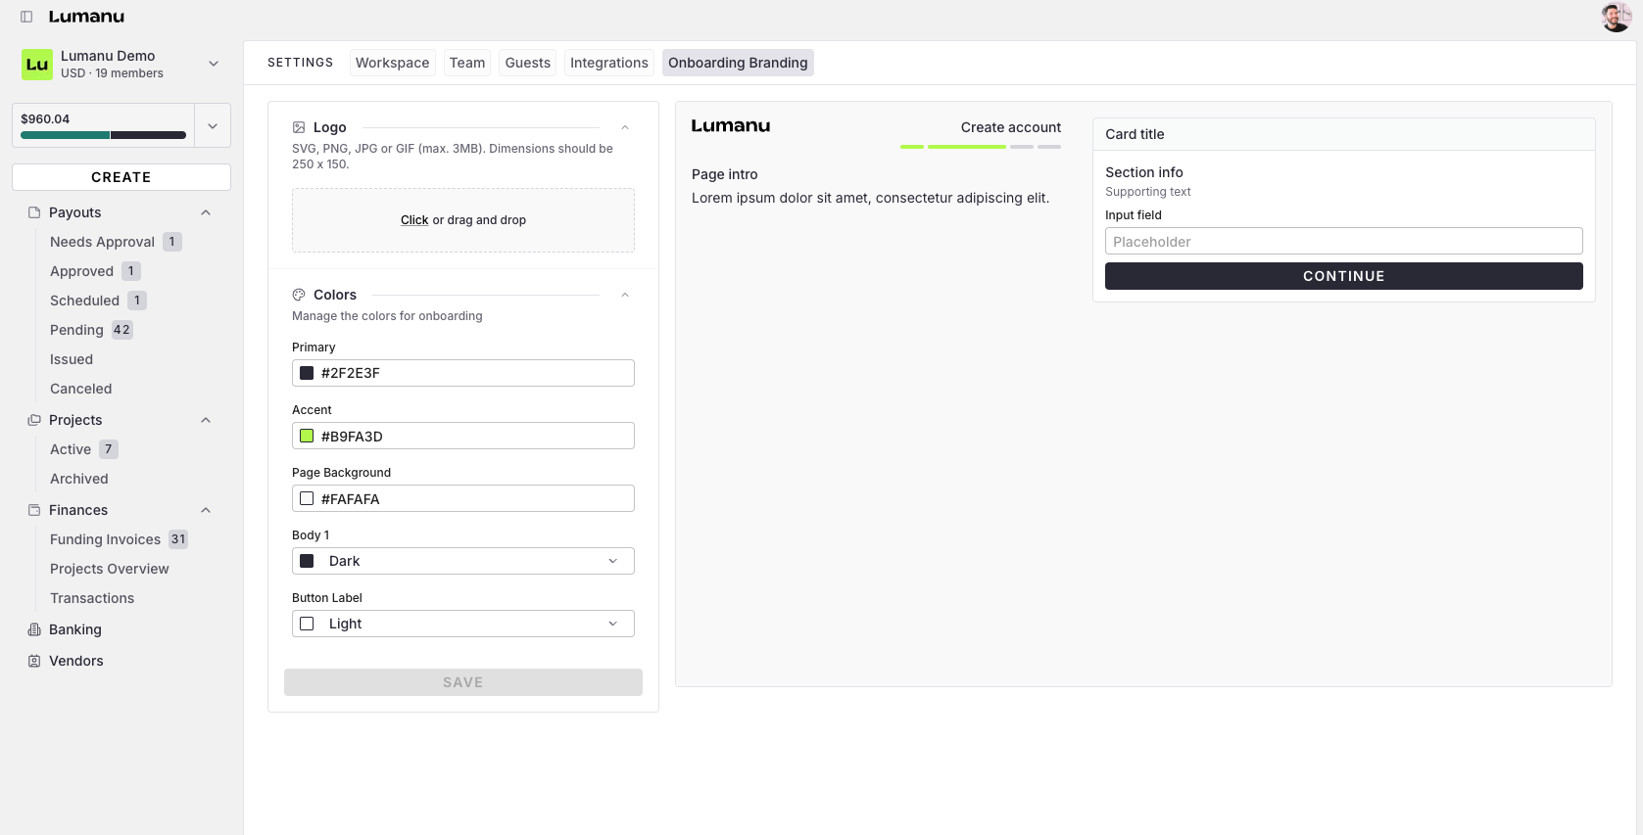
Task: Click the SETTINGS heading label
Action: tap(300, 63)
